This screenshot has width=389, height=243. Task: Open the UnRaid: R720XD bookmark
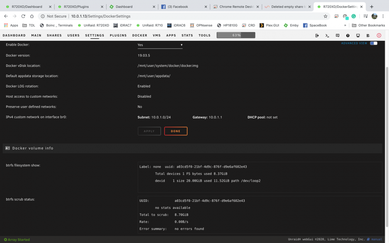click(93, 25)
